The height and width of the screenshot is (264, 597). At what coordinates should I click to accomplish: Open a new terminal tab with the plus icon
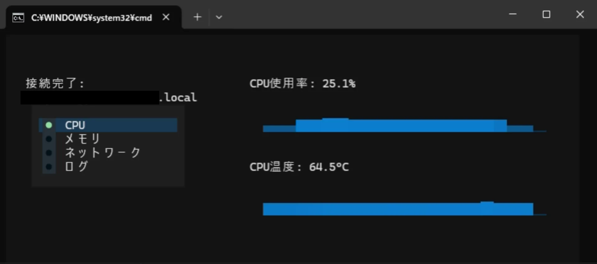tap(197, 17)
